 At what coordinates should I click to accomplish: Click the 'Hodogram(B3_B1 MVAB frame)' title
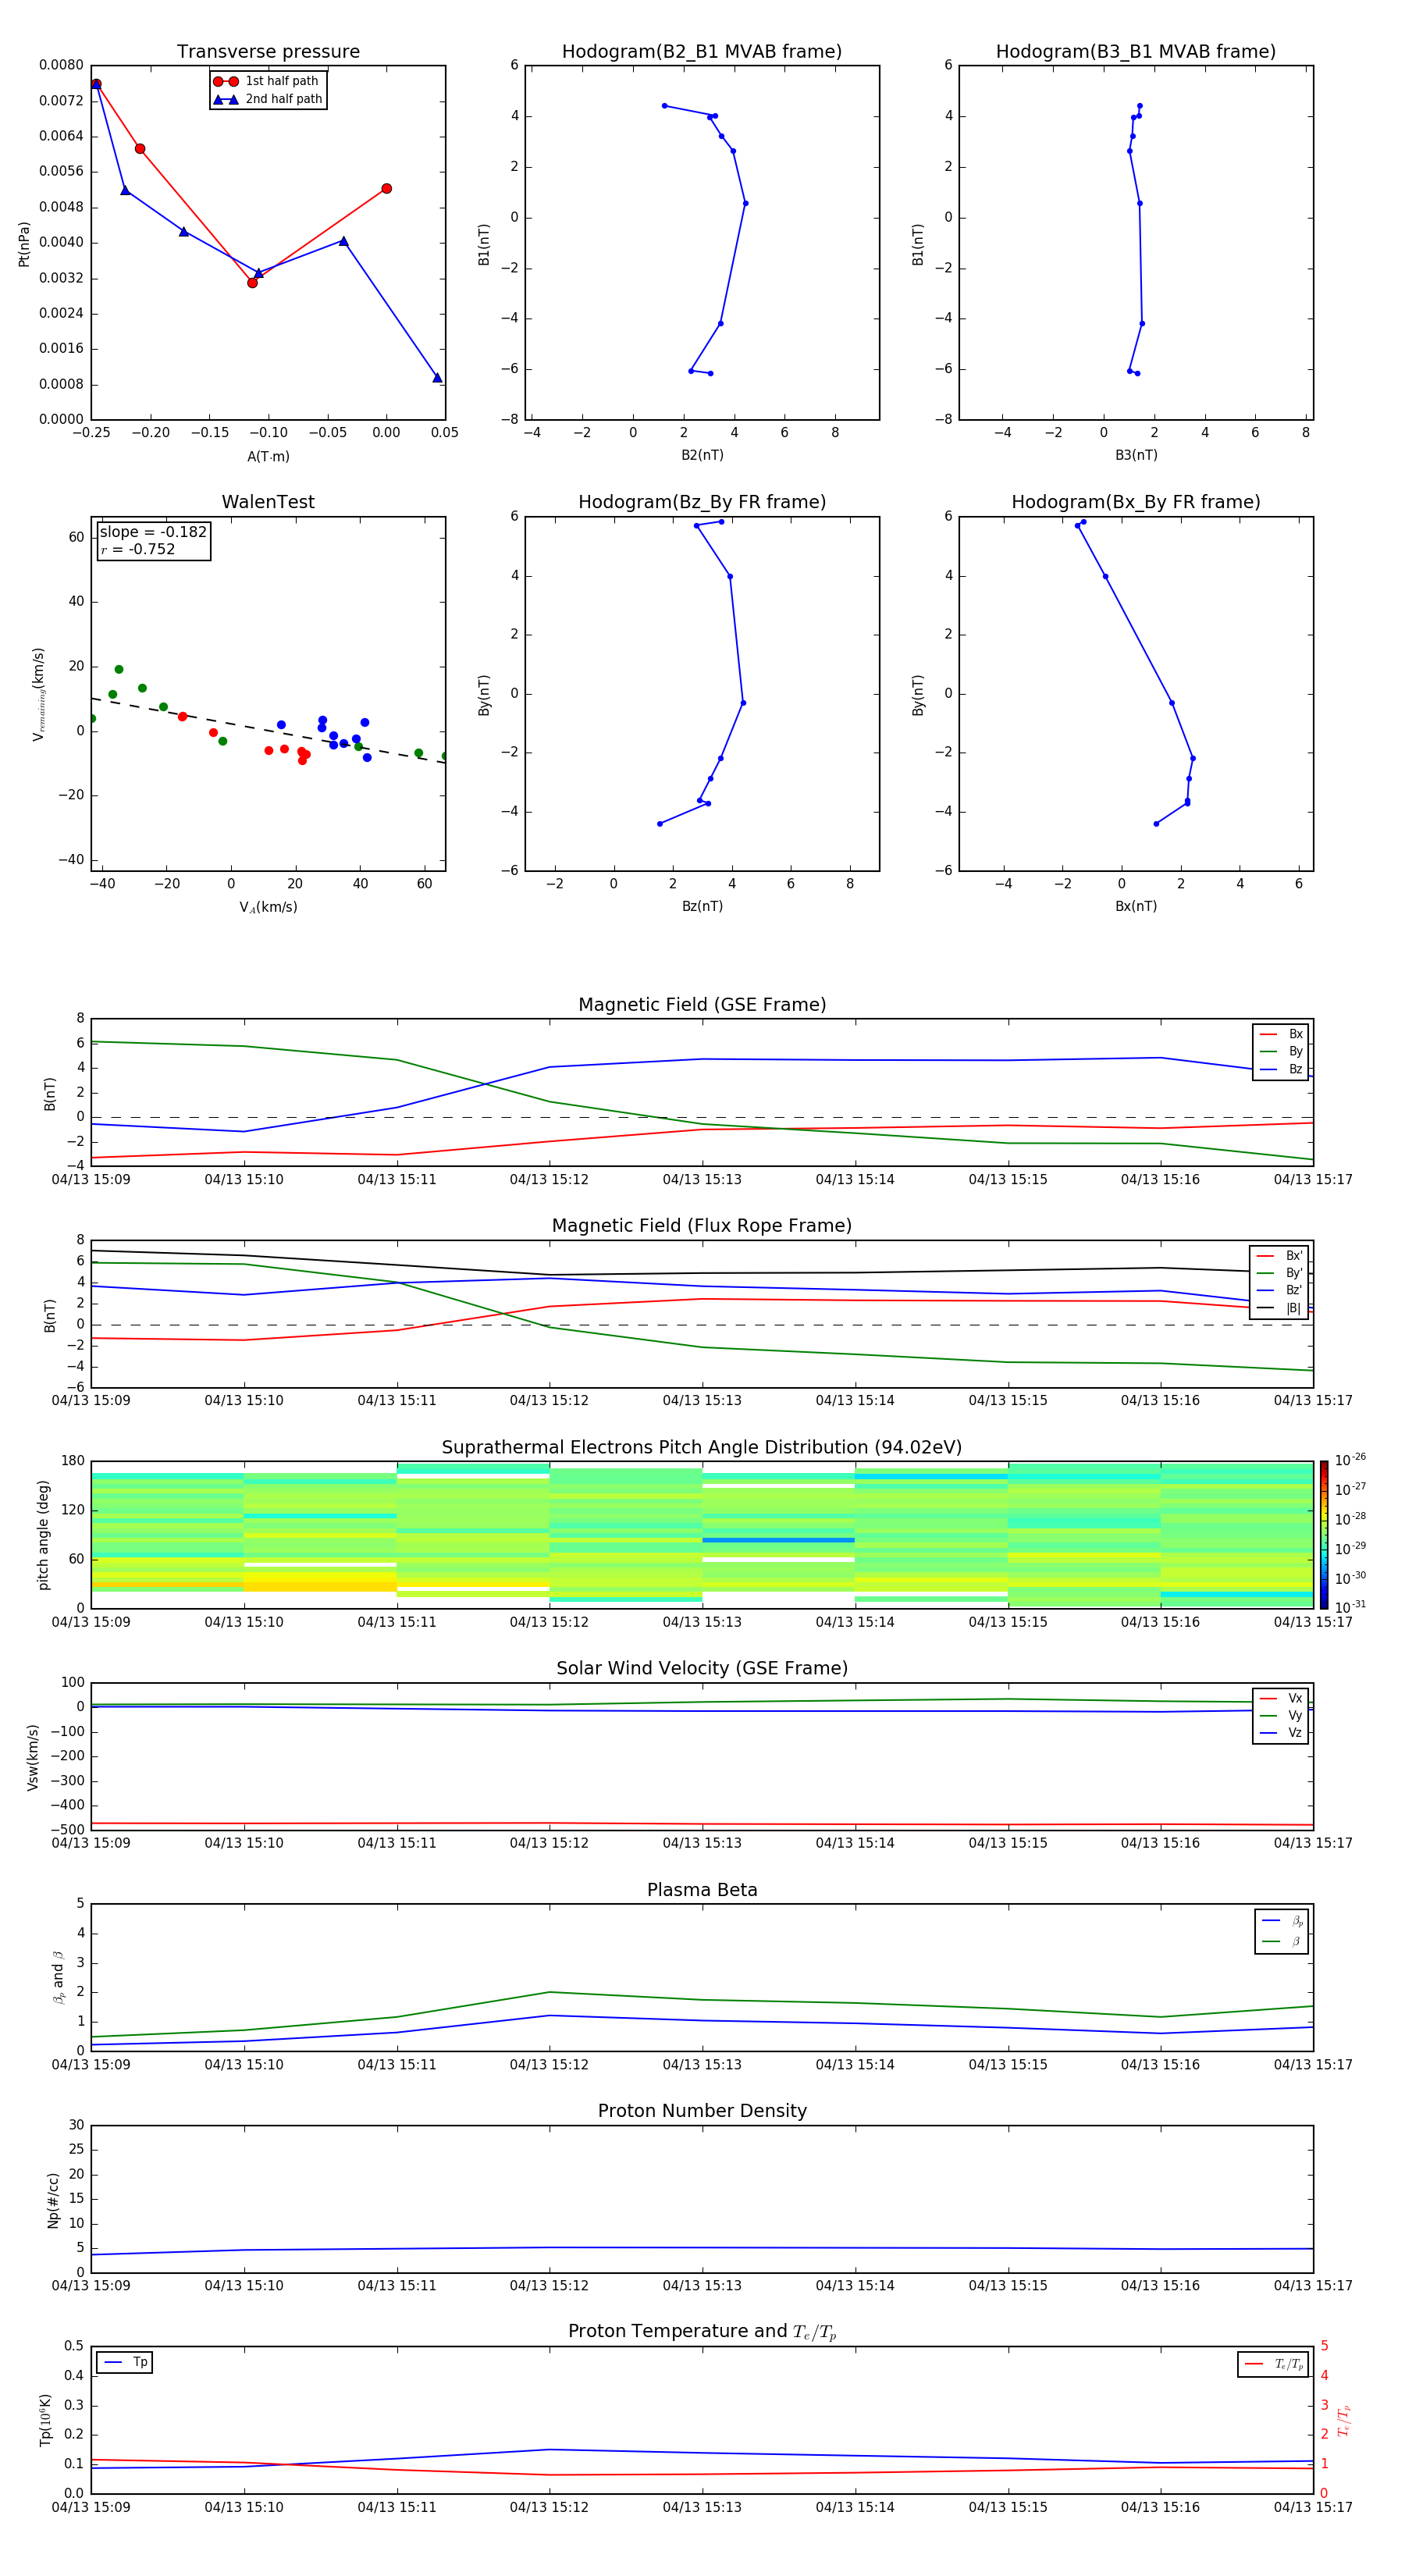pyautogui.click(x=1136, y=52)
